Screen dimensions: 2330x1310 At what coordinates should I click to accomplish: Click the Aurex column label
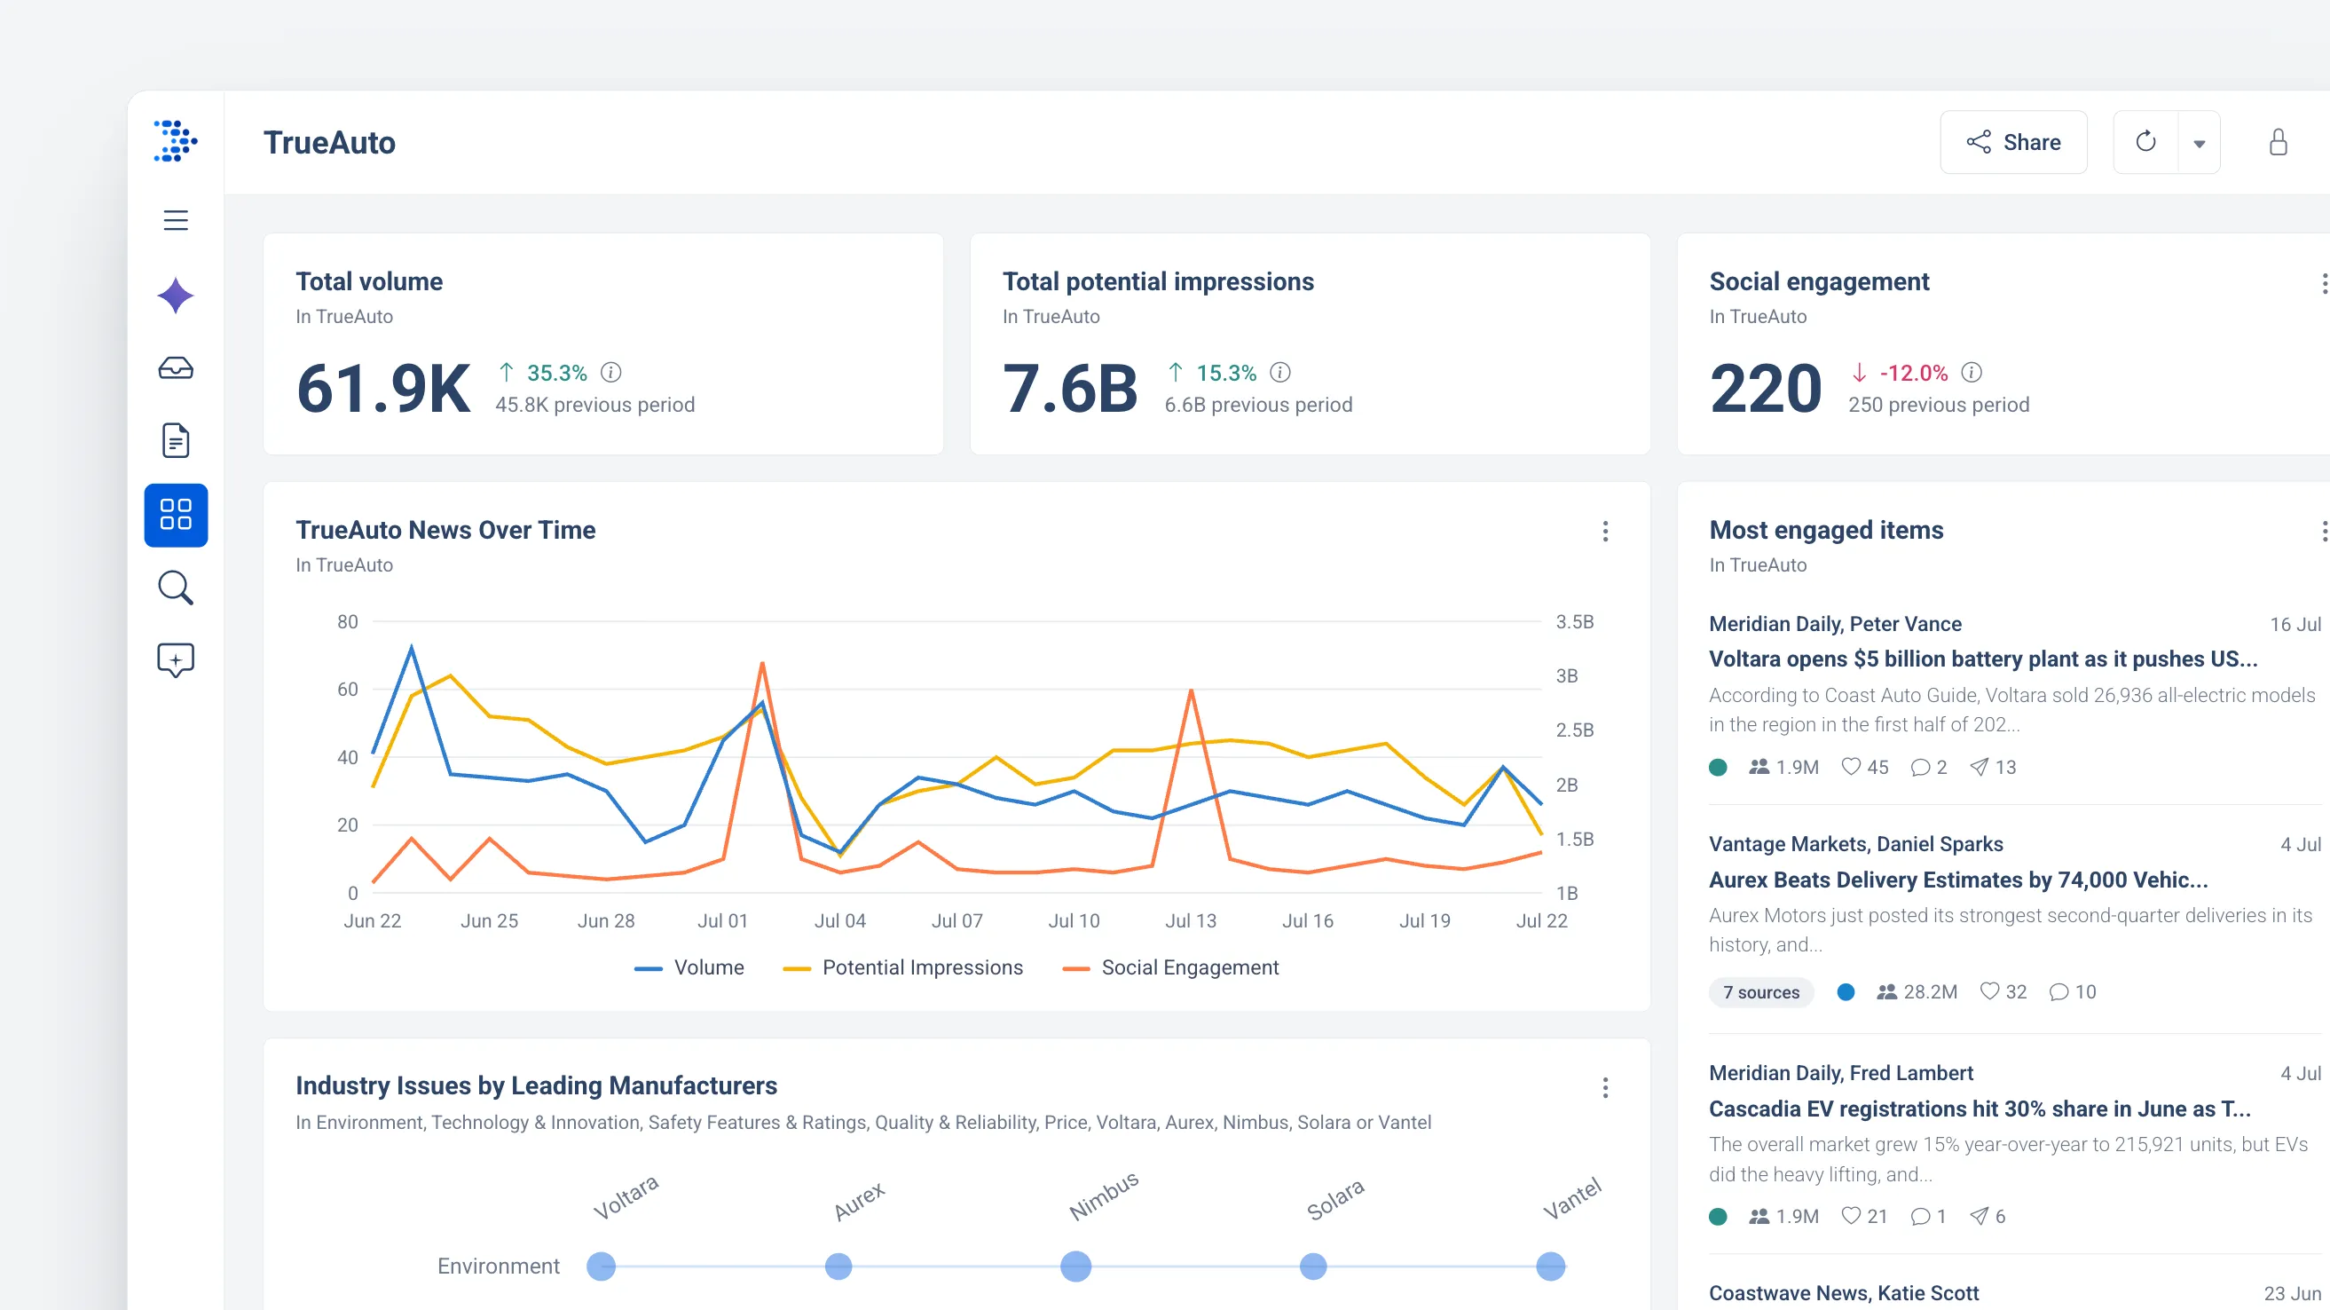tap(859, 1201)
